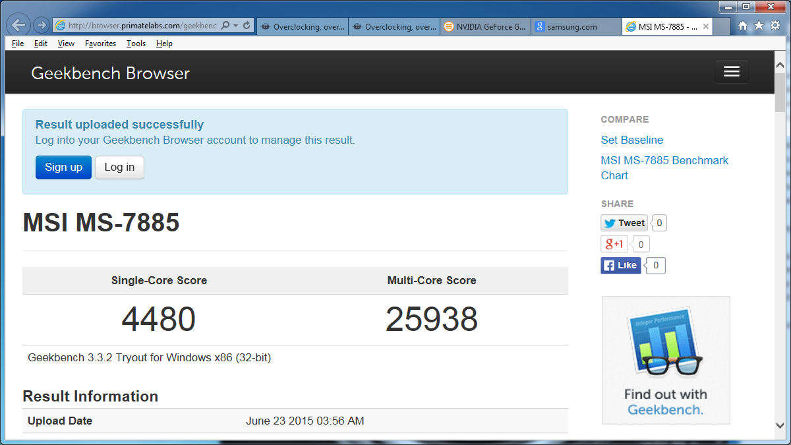Viewport: 791px width, 445px height.
Task: Go back with the browser Back arrow
Action: (19, 26)
